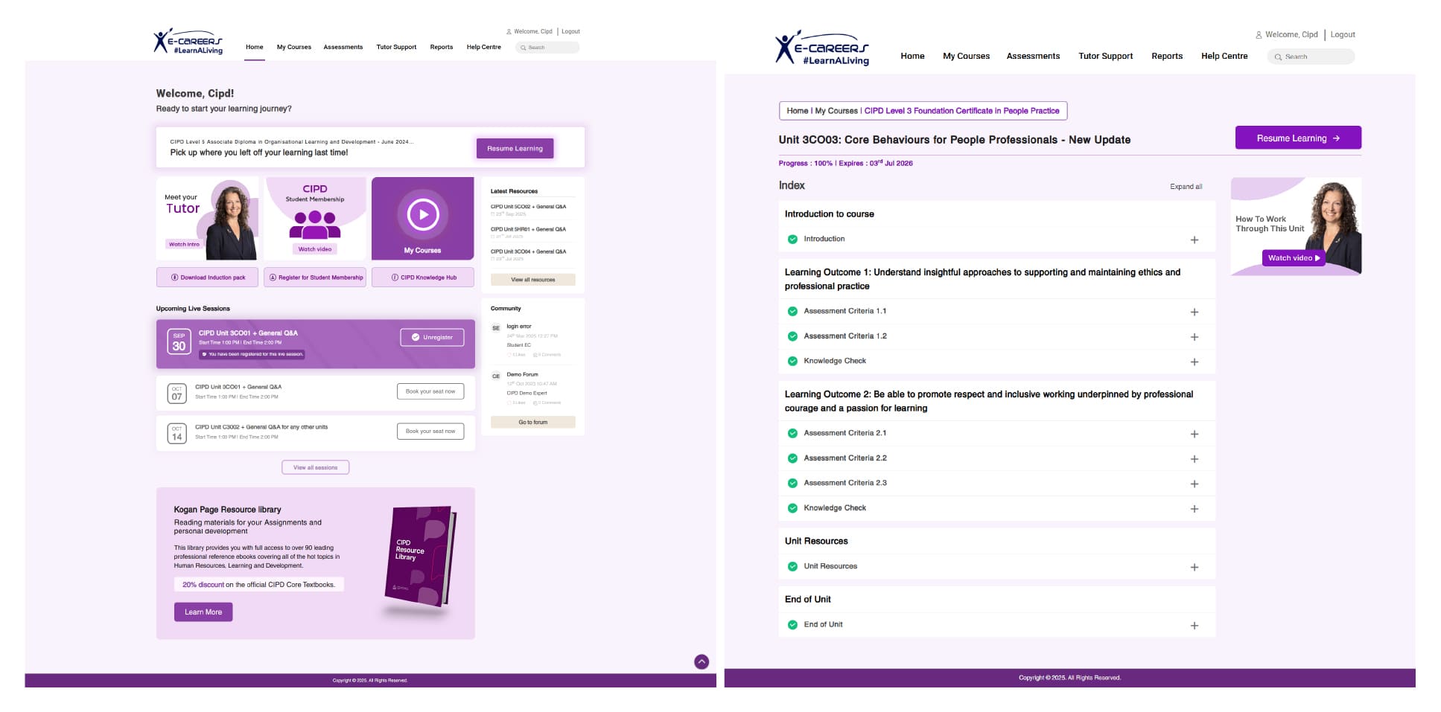Open Assessments in the left navigation bar
1441x712 pixels.
tap(343, 47)
